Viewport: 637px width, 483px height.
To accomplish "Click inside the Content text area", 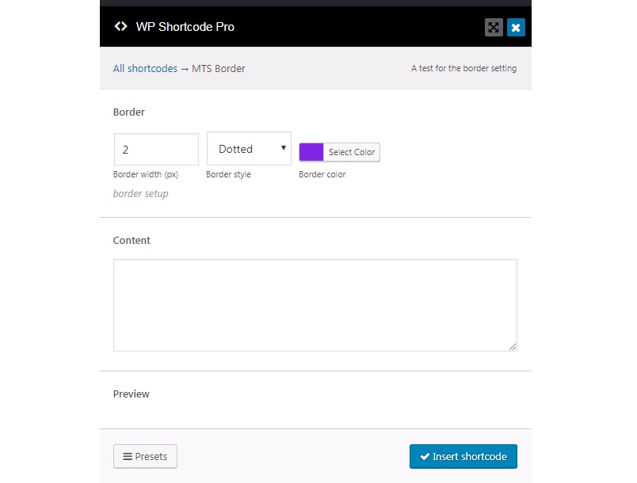I will click(315, 305).
